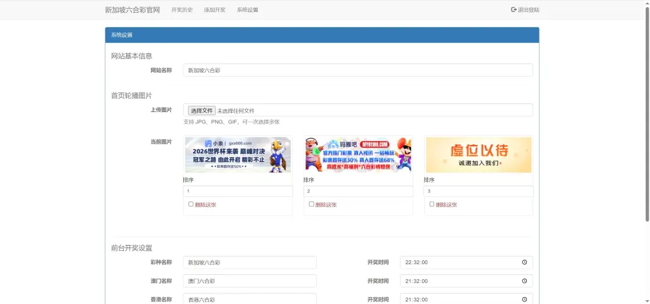Image resolution: width=650 pixels, height=304 pixels.
Task: Click the 支持 JPG、PNG、GIF hint text
Action: click(x=232, y=122)
